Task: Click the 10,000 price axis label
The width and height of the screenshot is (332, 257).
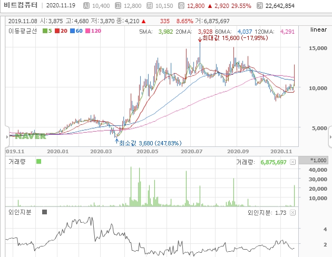Action: tap(318, 88)
